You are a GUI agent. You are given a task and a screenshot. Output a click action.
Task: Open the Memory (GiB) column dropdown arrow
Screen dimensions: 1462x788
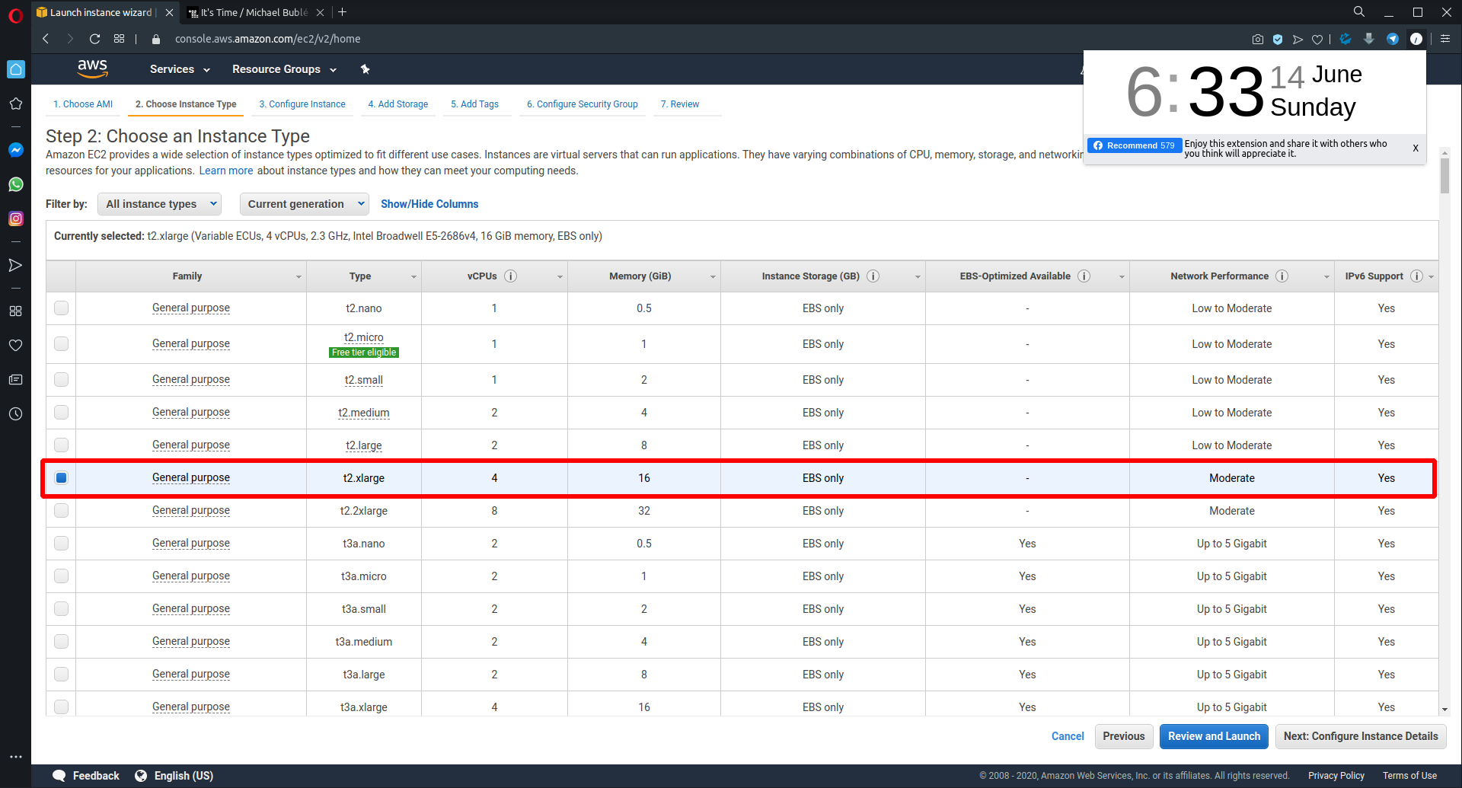pos(713,277)
